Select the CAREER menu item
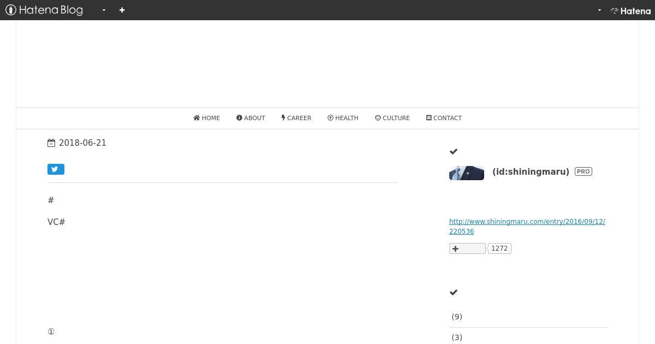Viewport: 655px width, 344px height. 296,118
